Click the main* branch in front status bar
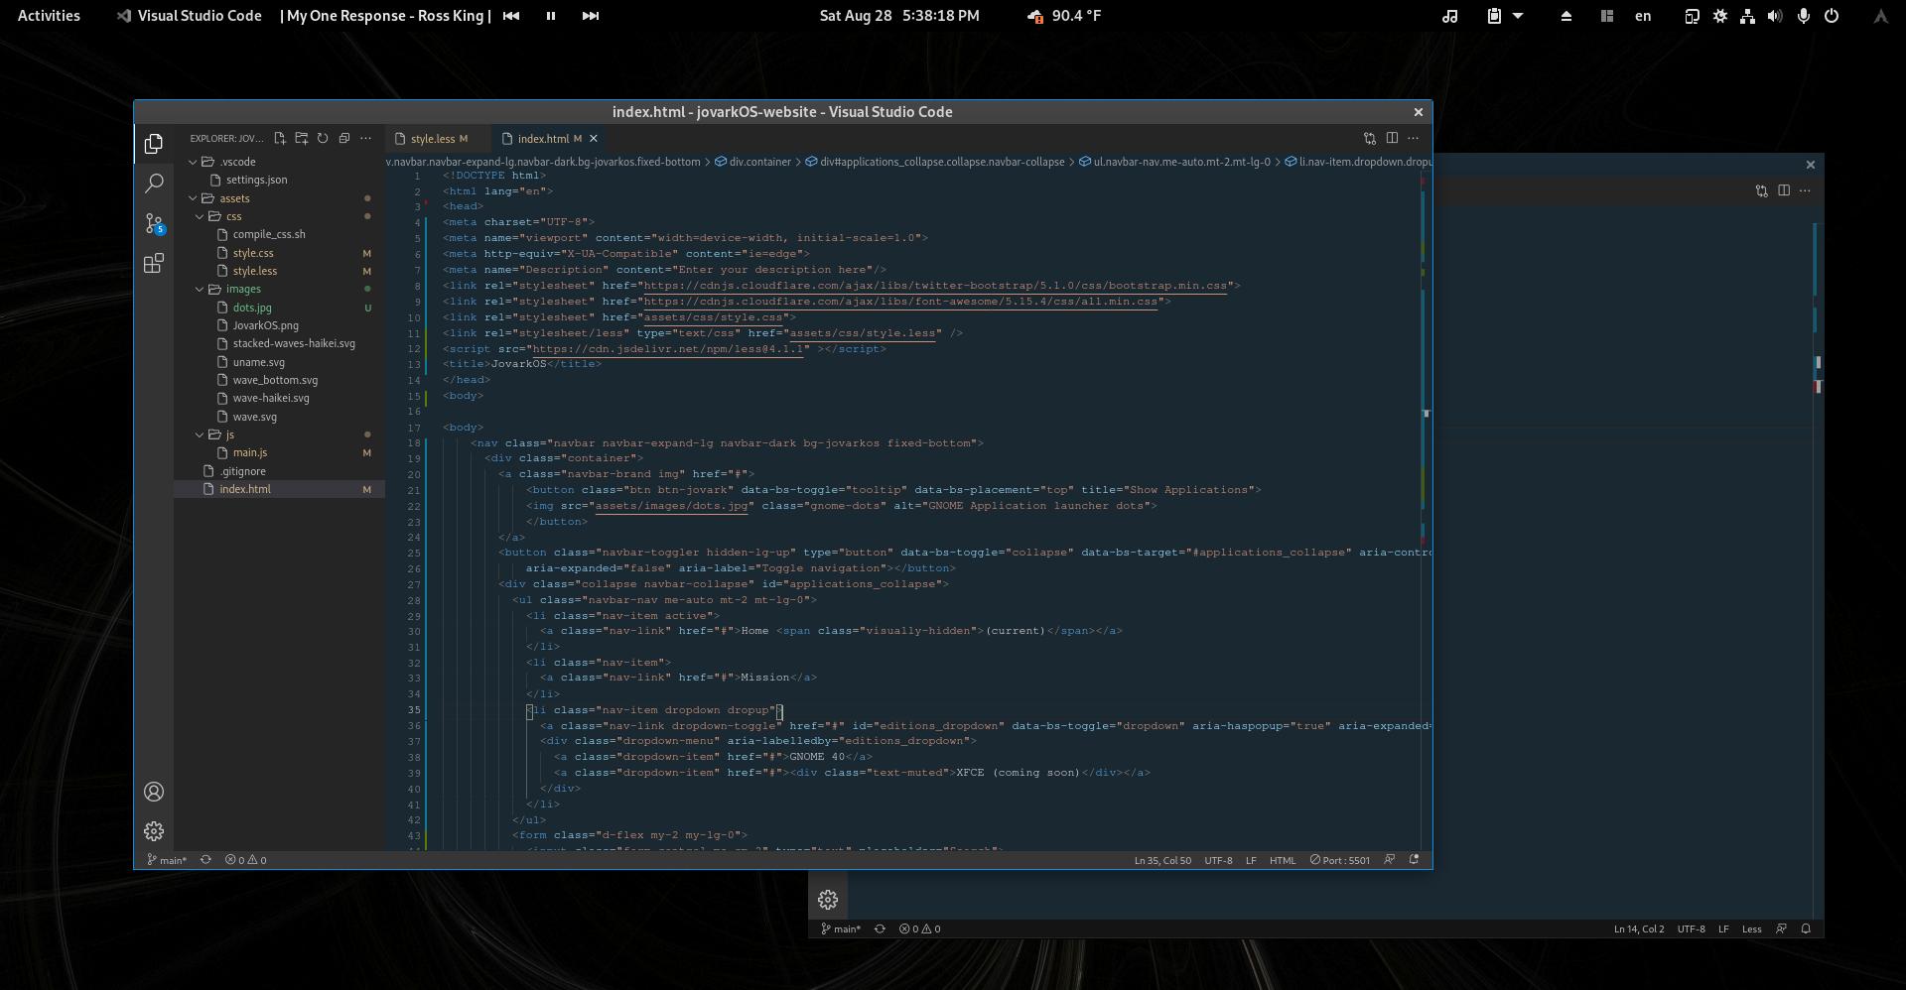This screenshot has height=990, width=1906. 167,860
